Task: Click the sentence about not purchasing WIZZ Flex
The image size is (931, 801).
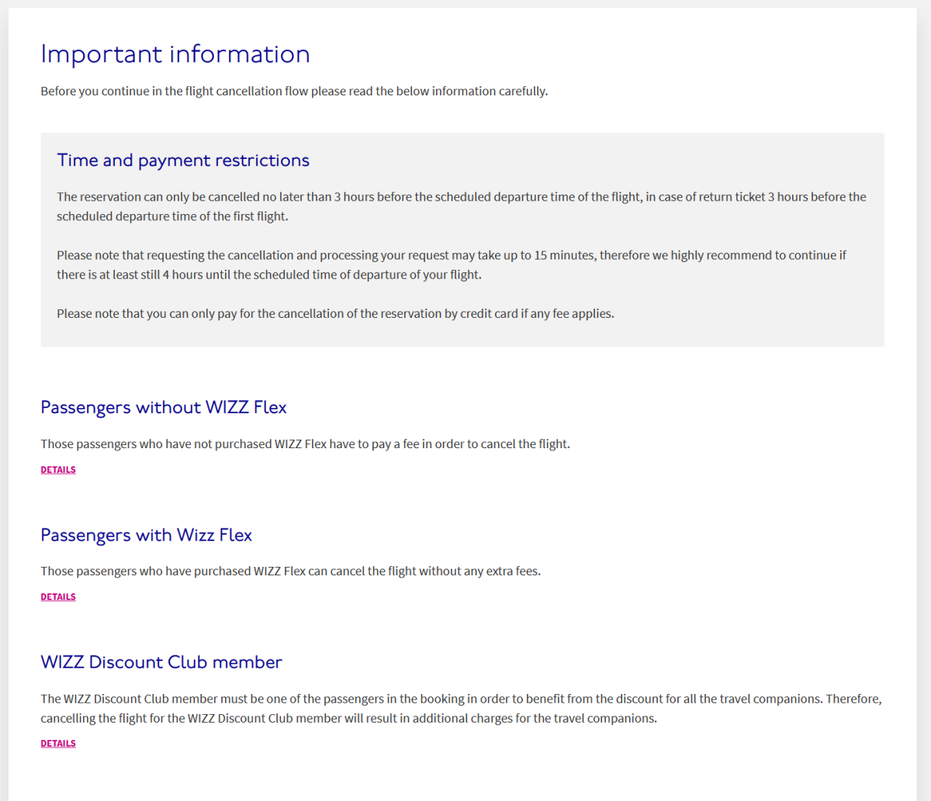Action: tap(305, 444)
